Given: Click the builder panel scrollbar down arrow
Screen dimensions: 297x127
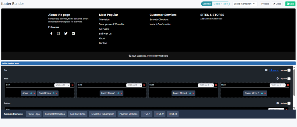Looking at the screenshot, I should pos(294,108).
